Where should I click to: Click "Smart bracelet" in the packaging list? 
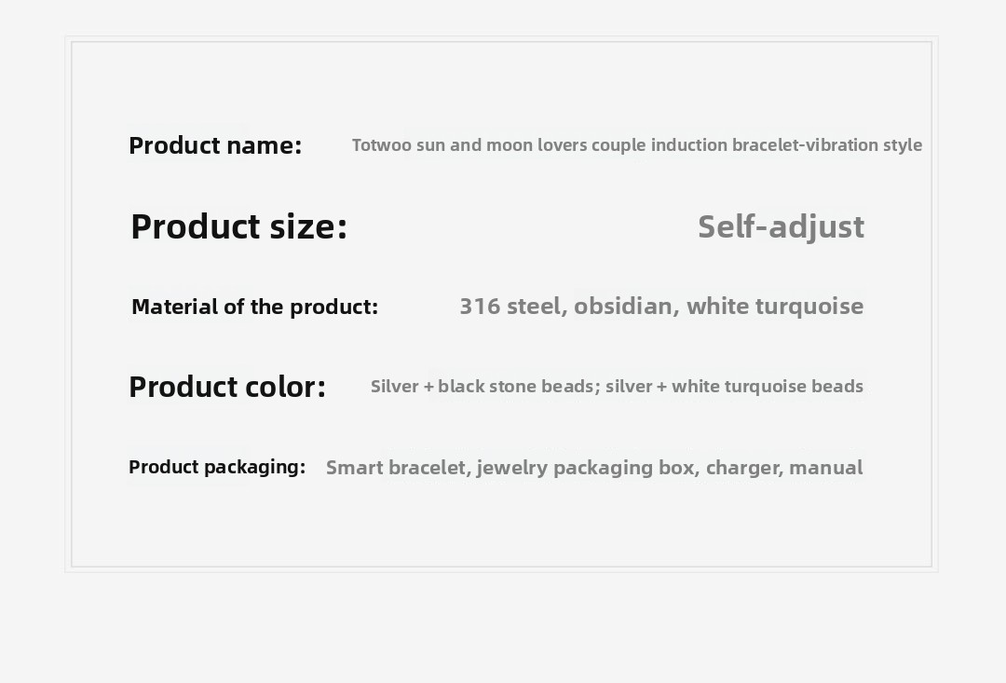coord(397,468)
